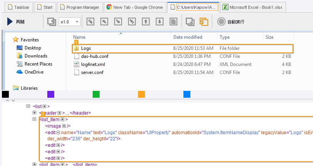Click the gray document page toolbar icon
This screenshot has width=313, height=166.
click(x=174, y=22)
